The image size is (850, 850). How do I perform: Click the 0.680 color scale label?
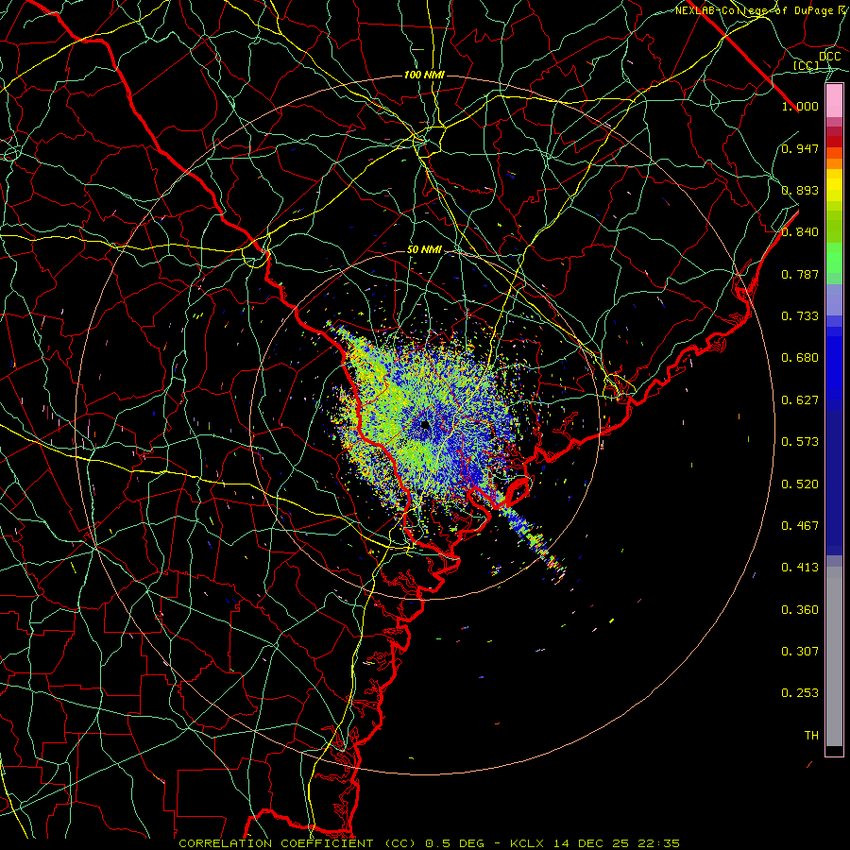(x=800, y=358)
